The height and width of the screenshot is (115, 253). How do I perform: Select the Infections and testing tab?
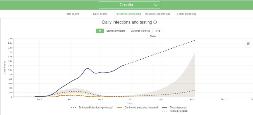[129, 14]
